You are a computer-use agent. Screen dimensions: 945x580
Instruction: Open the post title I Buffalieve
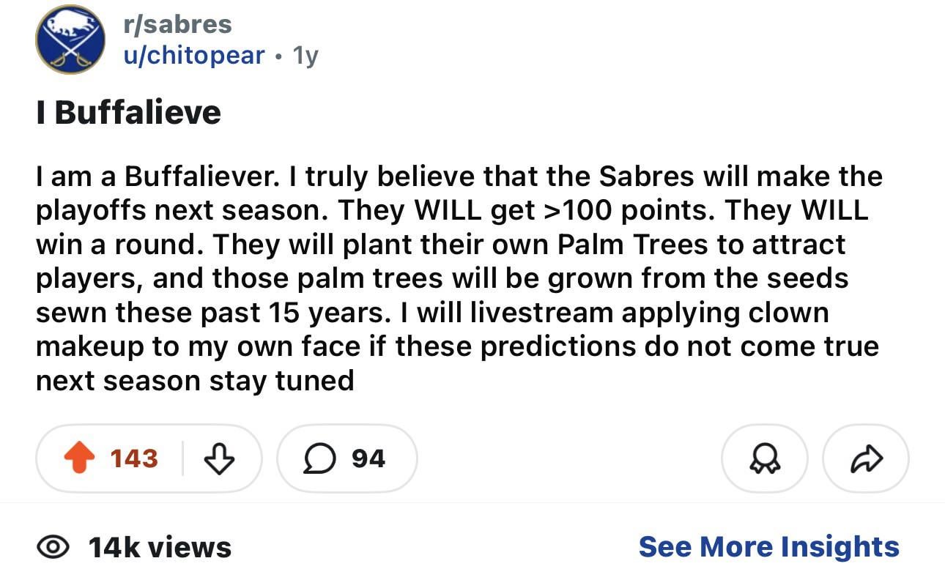click(128, 112)
